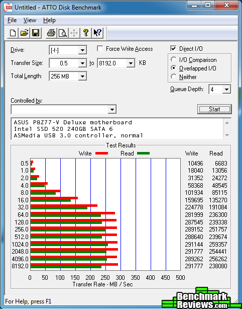
Task: Click the description box scroll down arrow
Action: tap(227, 135)
